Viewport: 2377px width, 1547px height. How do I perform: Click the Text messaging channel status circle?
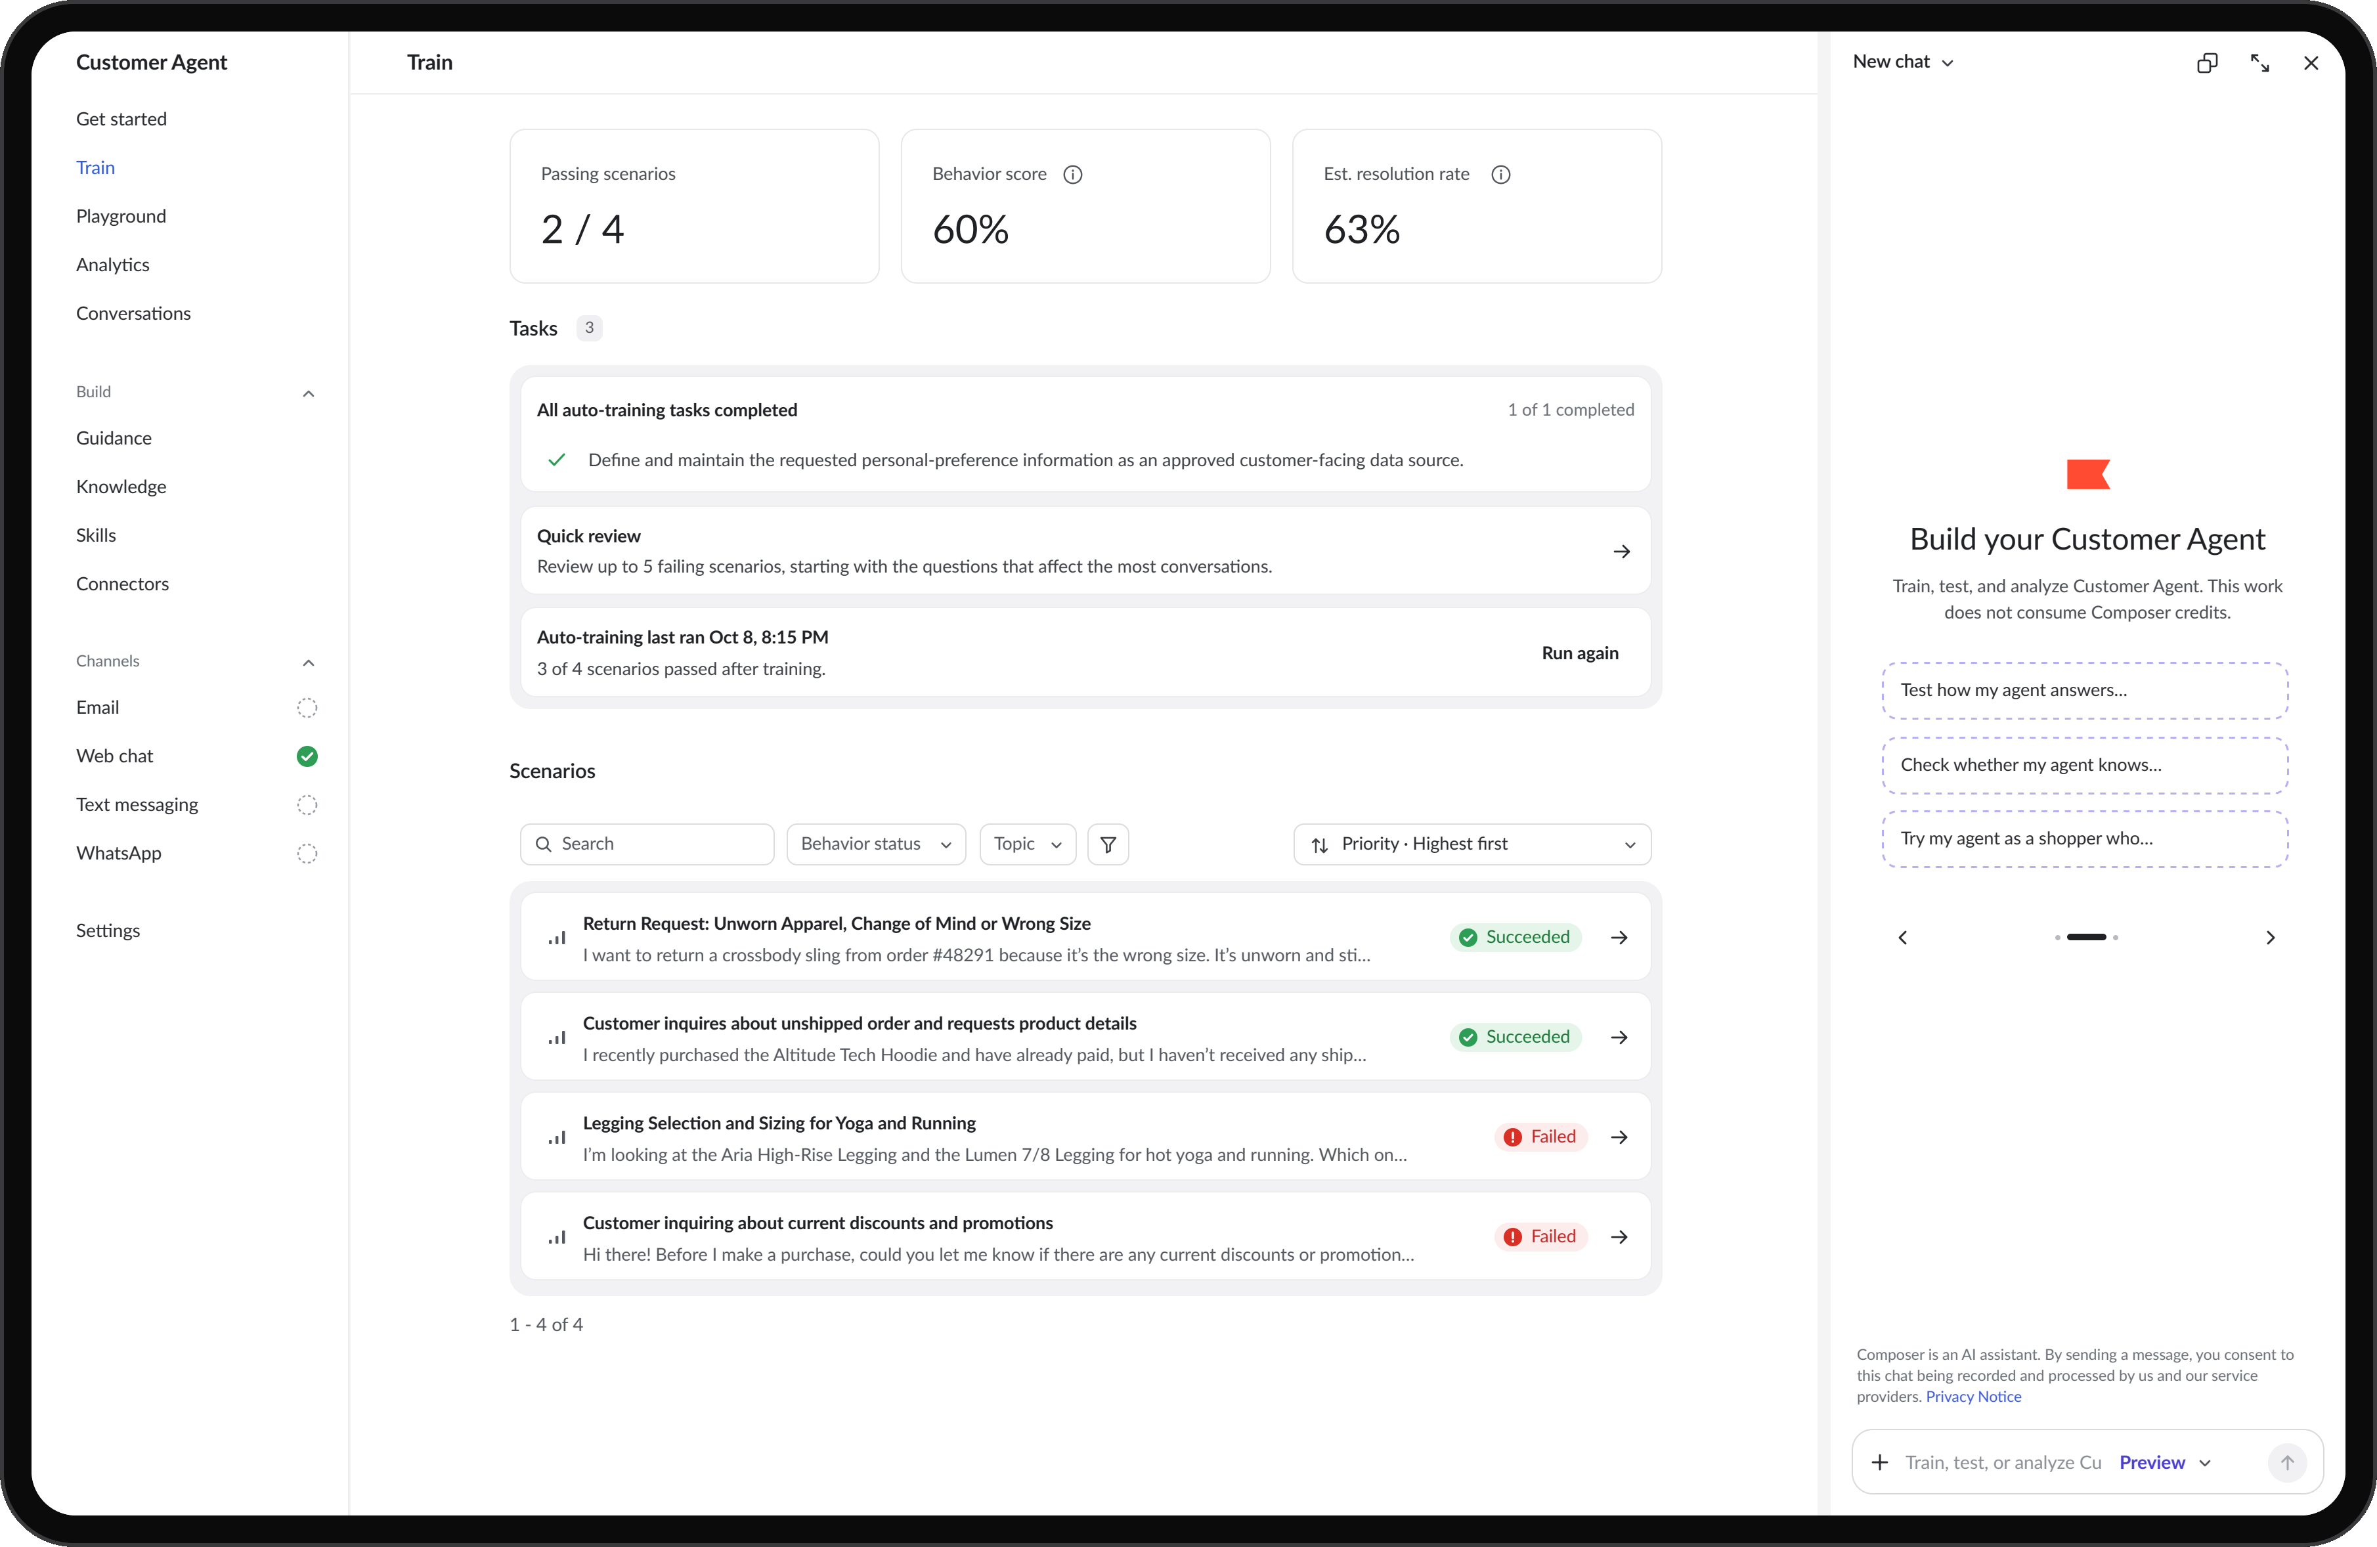307,804
